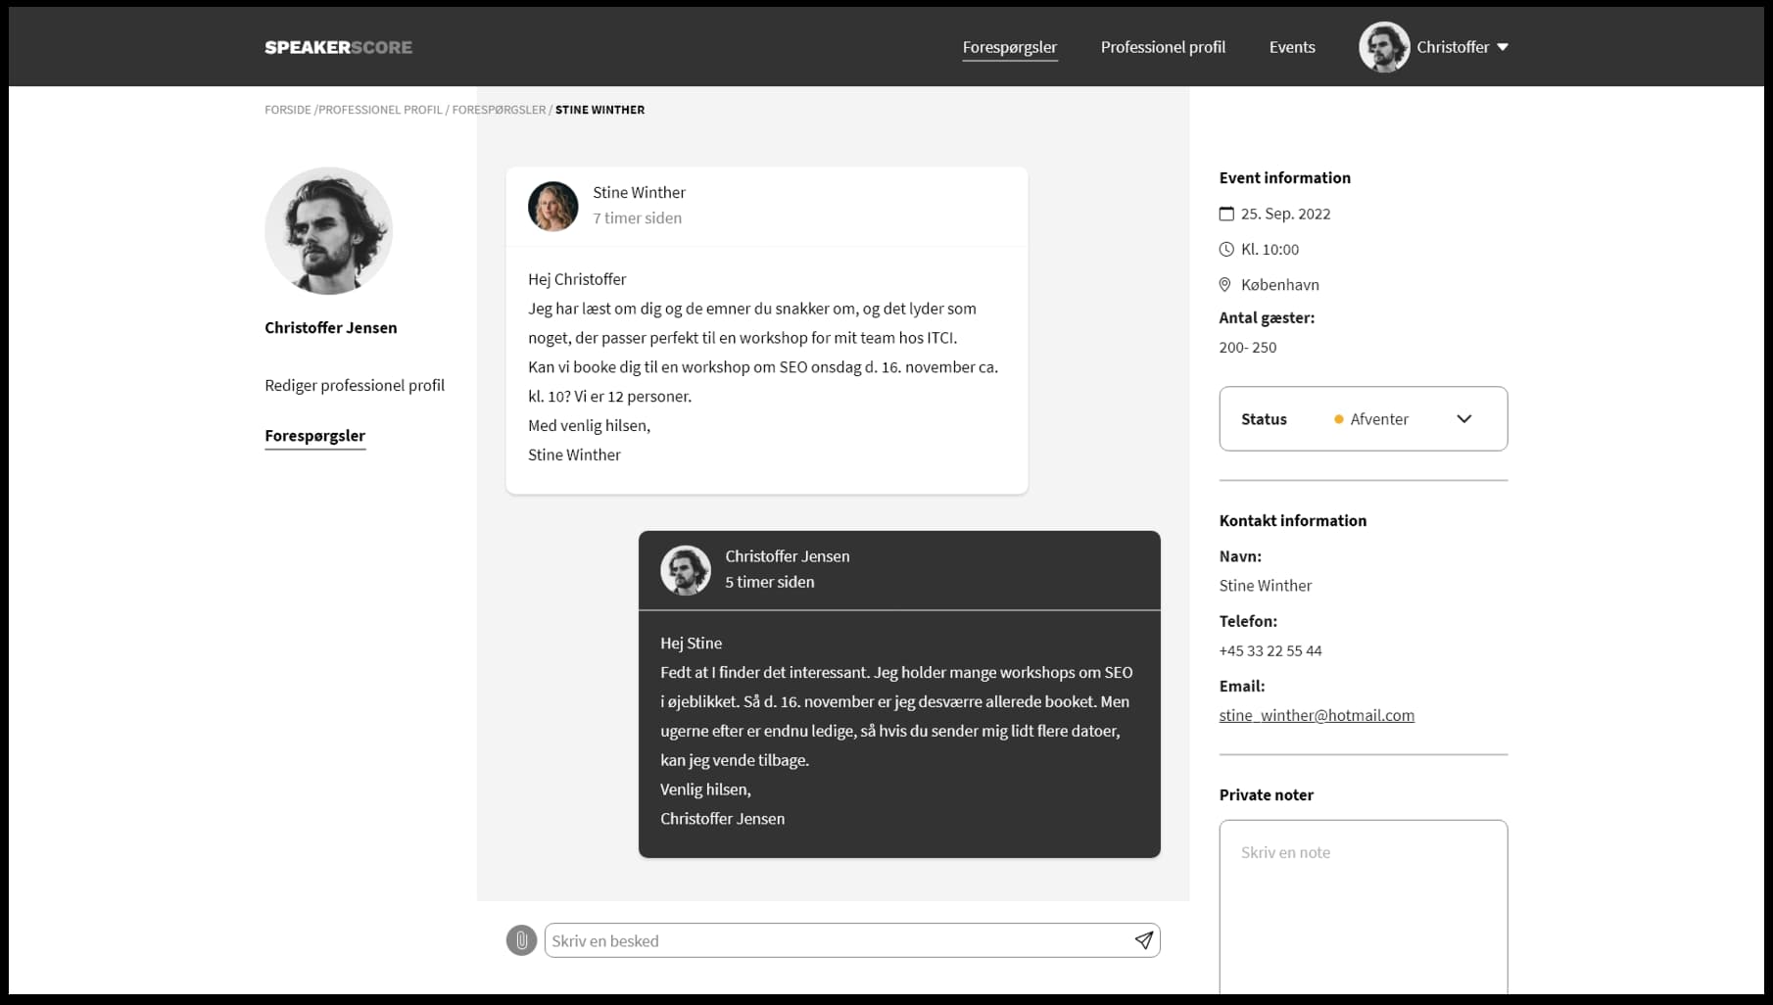Click Christoffer Jensen's avatar on his reply

click(x=686, y=570)
